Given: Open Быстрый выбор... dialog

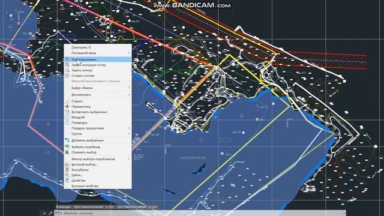Looking at the screenshot, I should (x=98, y=164).
